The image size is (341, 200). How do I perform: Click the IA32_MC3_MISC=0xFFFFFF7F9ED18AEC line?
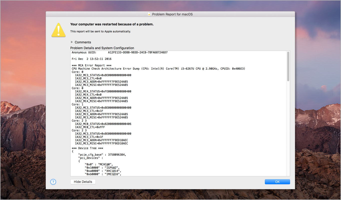pyautogui.click(x=101, y=143)
